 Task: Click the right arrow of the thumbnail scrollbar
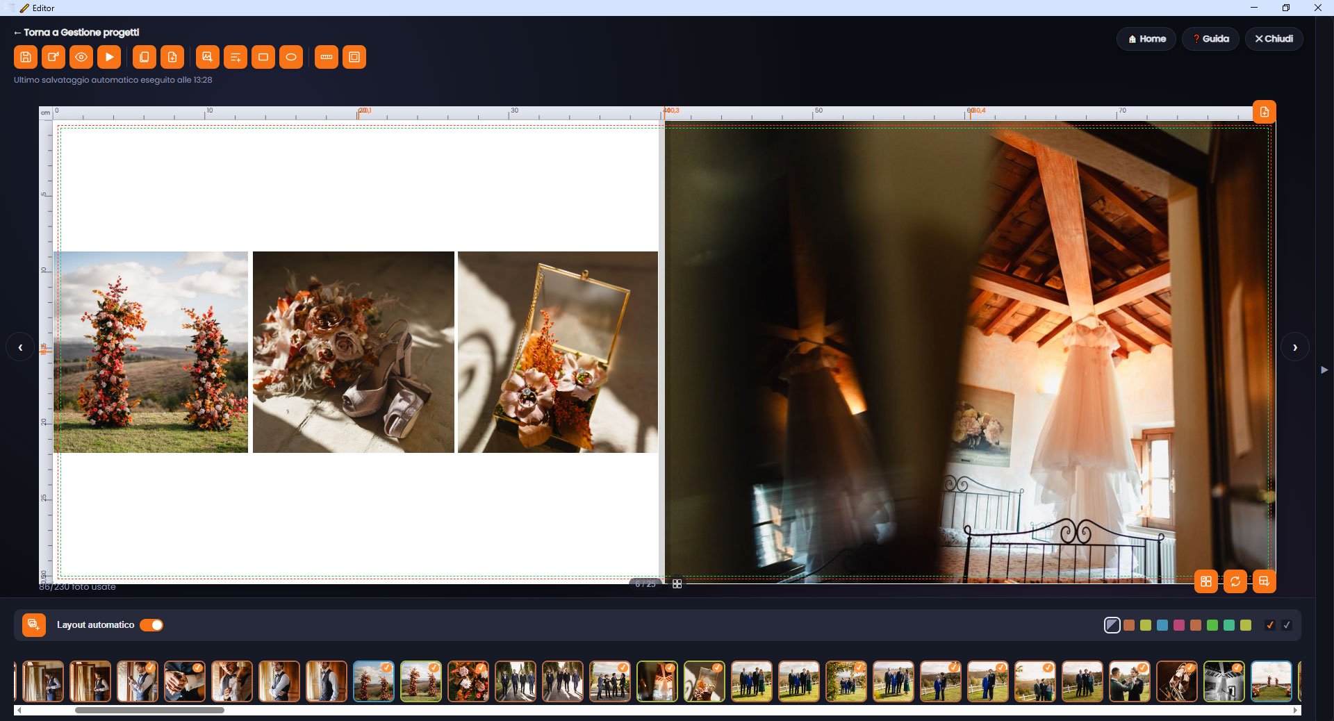(x=1296, y=711)
